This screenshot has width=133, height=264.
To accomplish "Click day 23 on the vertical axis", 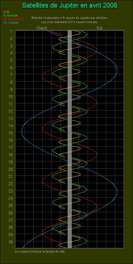I will click(10, 190).
